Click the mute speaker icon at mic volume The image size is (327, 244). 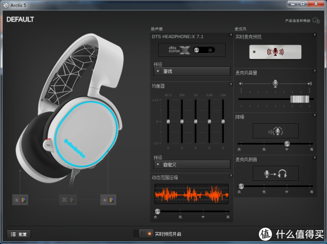pos(241,84)
